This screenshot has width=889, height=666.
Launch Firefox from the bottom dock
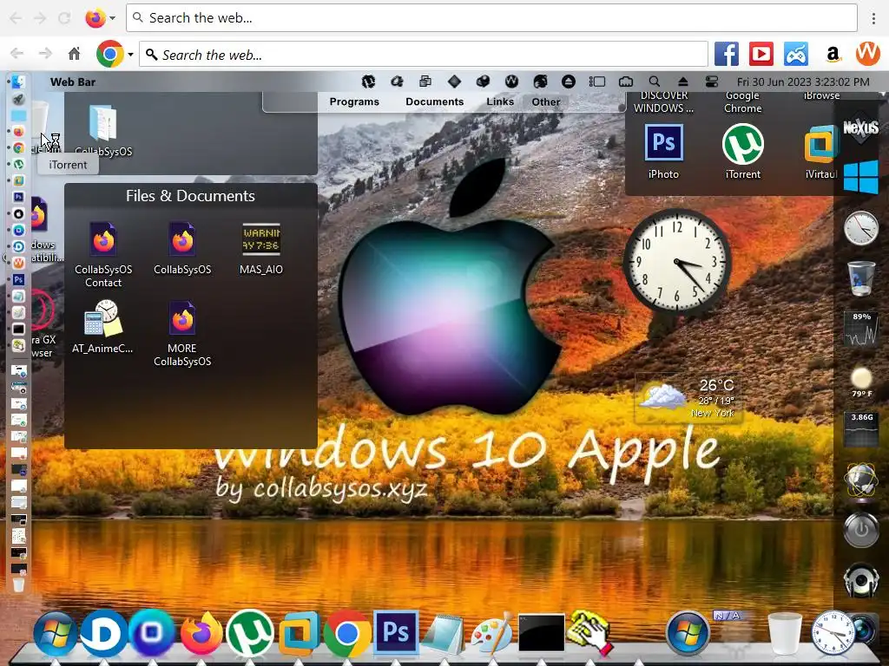pos(201,633)
